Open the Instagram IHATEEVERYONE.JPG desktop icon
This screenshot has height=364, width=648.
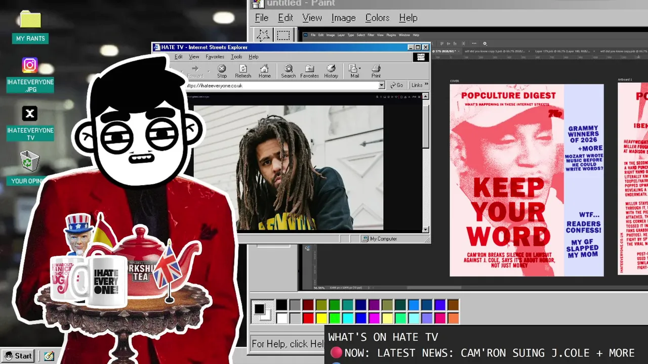point(30,75)
